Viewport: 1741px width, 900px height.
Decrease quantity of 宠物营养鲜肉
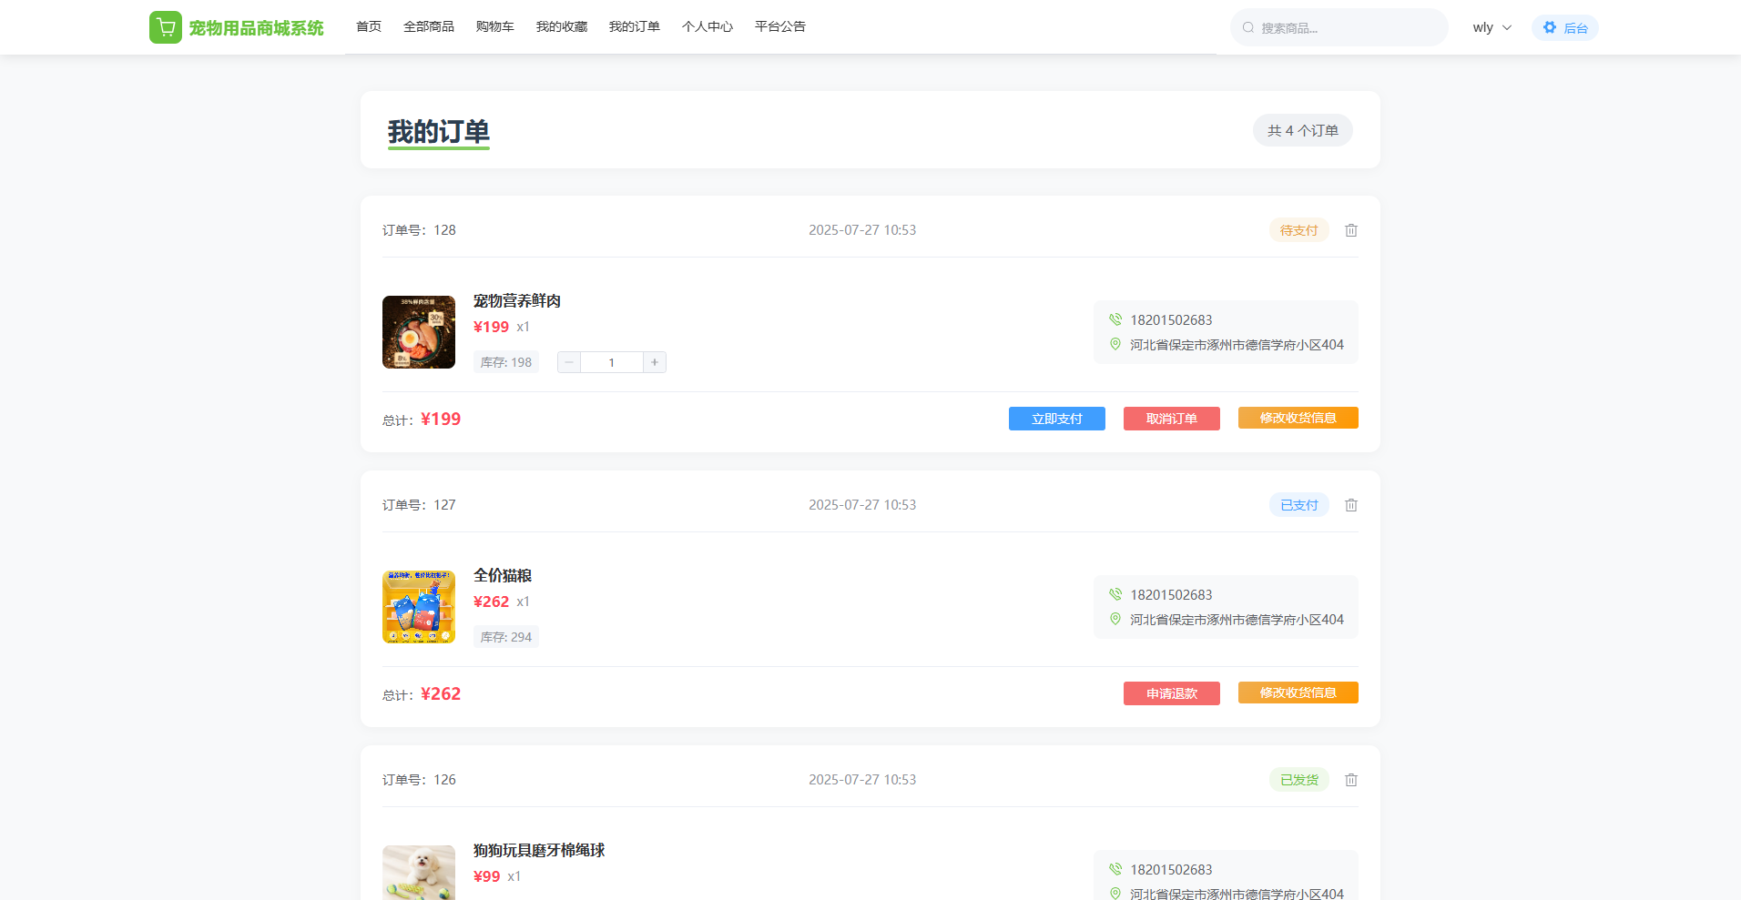click(x=569, y=362)
